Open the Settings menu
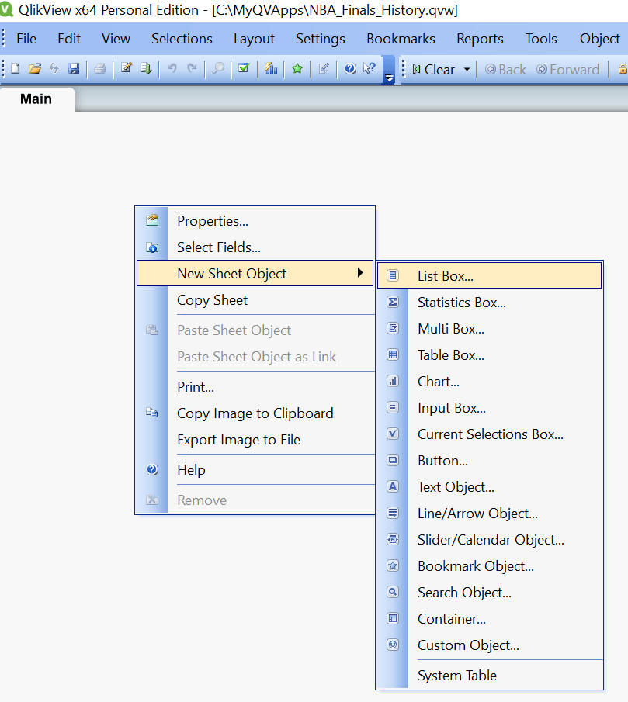 320,38
